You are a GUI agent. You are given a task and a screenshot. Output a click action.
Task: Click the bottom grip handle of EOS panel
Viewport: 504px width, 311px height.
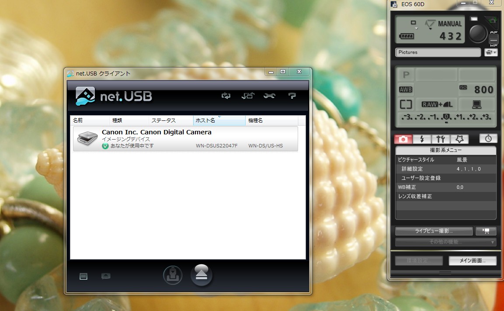(445, 273)
